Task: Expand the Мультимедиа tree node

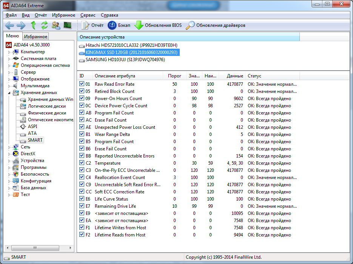Action: 9,86
